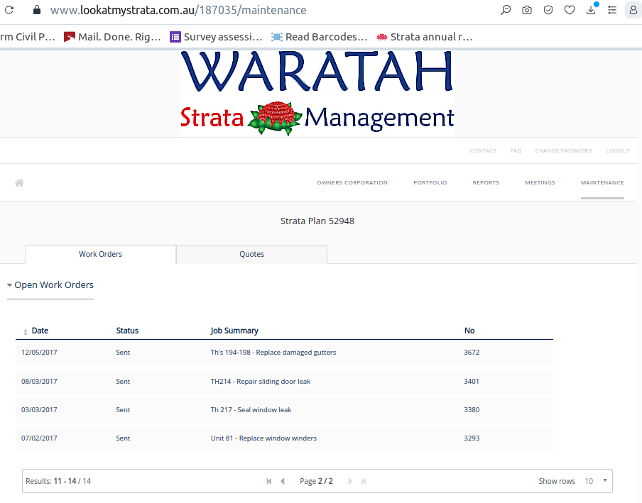Jump to the first results page

269,481
